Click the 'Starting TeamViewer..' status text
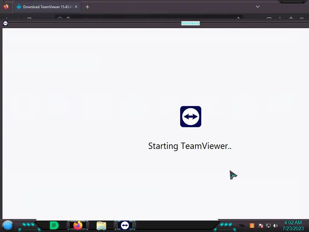Viewport: 309px width, 232px height. (x=190, y=146)
